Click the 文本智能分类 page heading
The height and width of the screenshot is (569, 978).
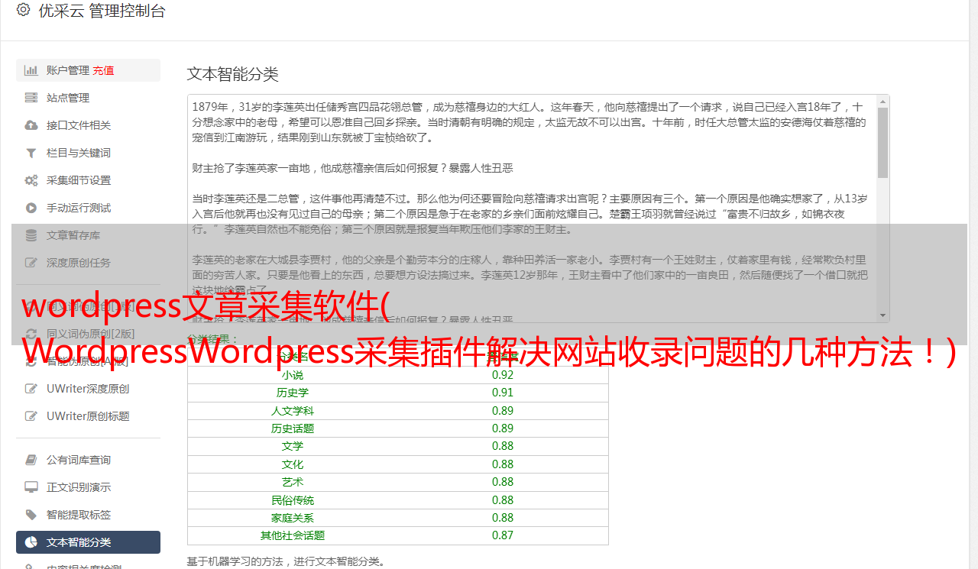click(233, 74)
